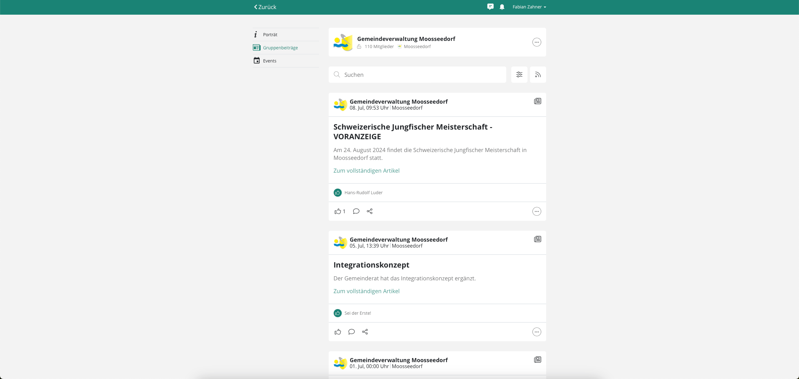This screenshot has width=799, height=379.
Task: Click author name on the 08. Jul post
Action: [x=399, y=101]
